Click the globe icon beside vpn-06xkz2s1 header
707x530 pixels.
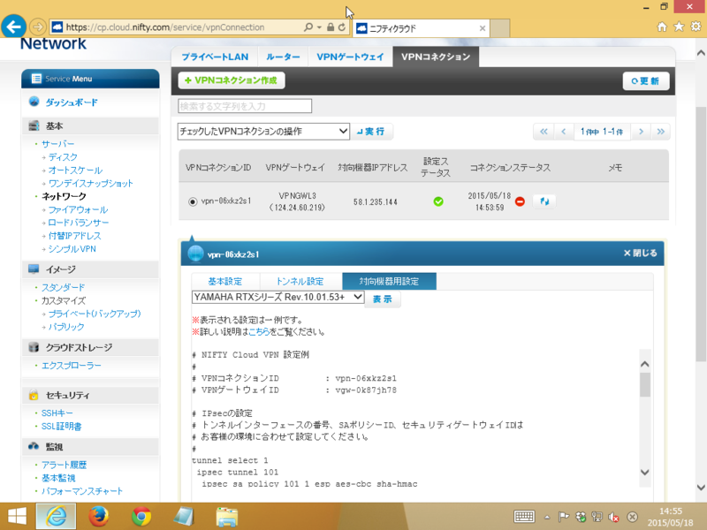pyautogui.click(x=195, y=254)
